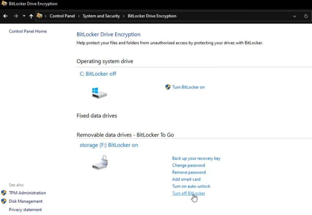Open the chevron after Control Panel breadcrumb

tap(79, 16)
